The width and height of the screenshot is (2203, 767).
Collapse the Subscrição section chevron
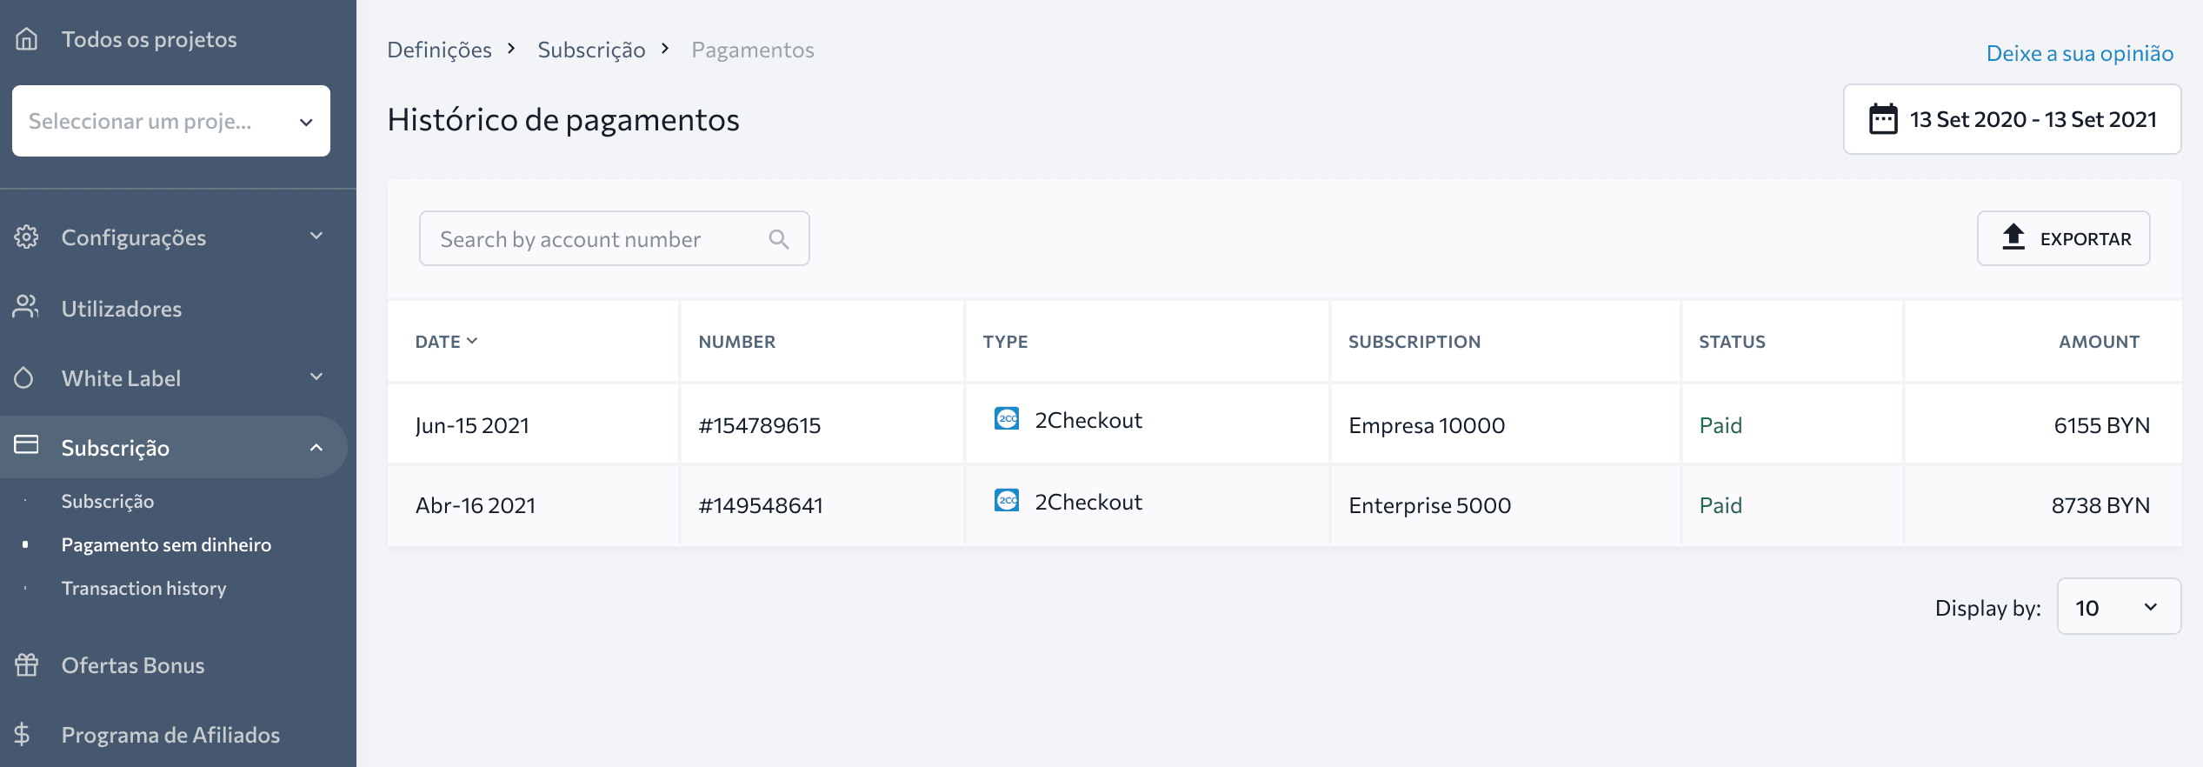(316, 448)
